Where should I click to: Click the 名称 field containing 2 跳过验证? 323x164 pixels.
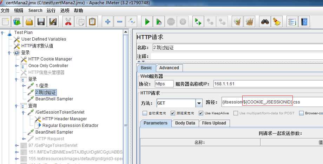[238, 48]
